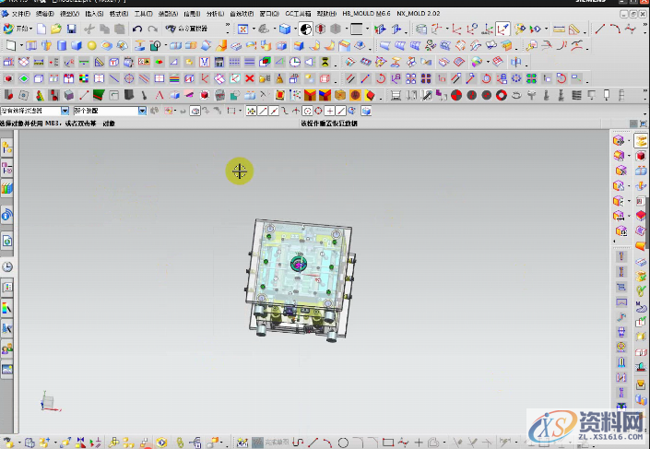Screen dimensions: 650x449
Task: Toggle the highlighted WCS display button
Action: (502, 30)
